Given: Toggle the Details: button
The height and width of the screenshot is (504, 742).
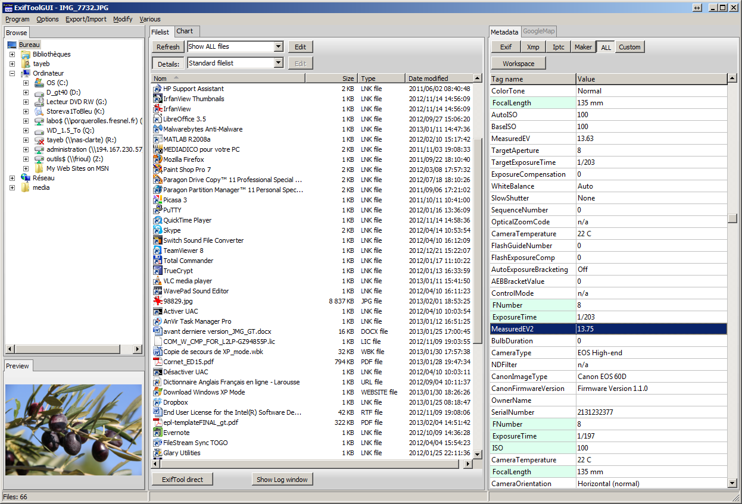Looking at the screenshot, I should [x=169, y=64].
